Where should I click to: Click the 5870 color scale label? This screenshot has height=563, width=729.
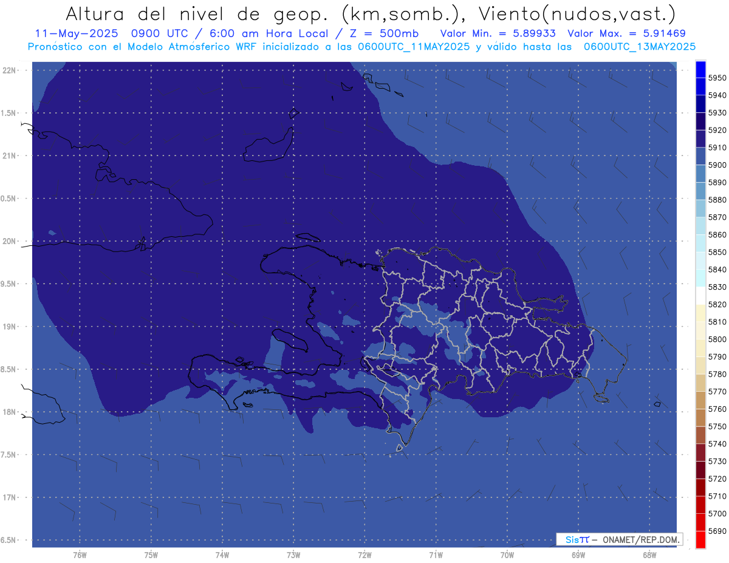(717, 217)
